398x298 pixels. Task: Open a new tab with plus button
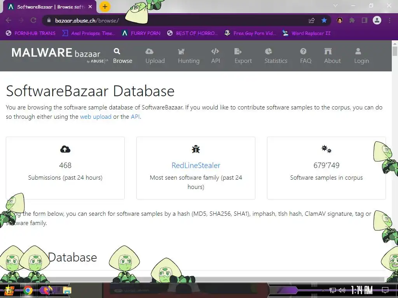[x=105, y=7]
